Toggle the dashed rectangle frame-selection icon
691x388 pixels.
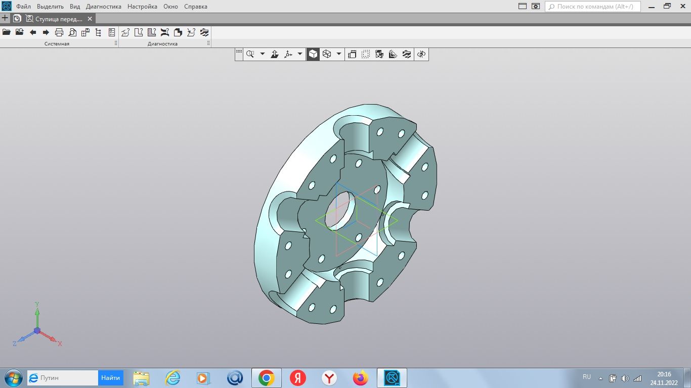click(x=366, y=54)
